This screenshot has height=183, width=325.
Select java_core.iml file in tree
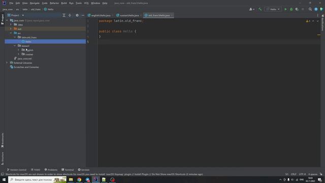pos(24,59)
